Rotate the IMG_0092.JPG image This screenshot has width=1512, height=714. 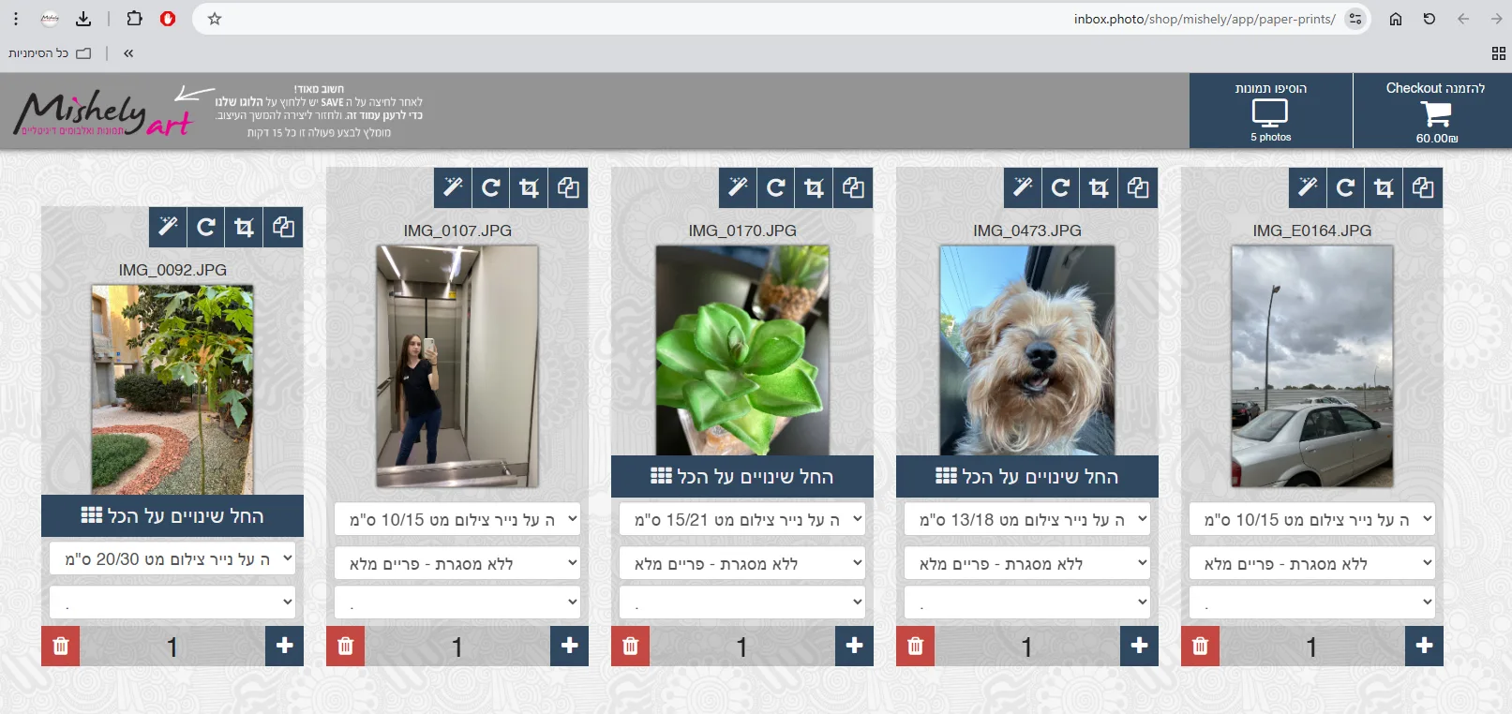pos(206,227)
